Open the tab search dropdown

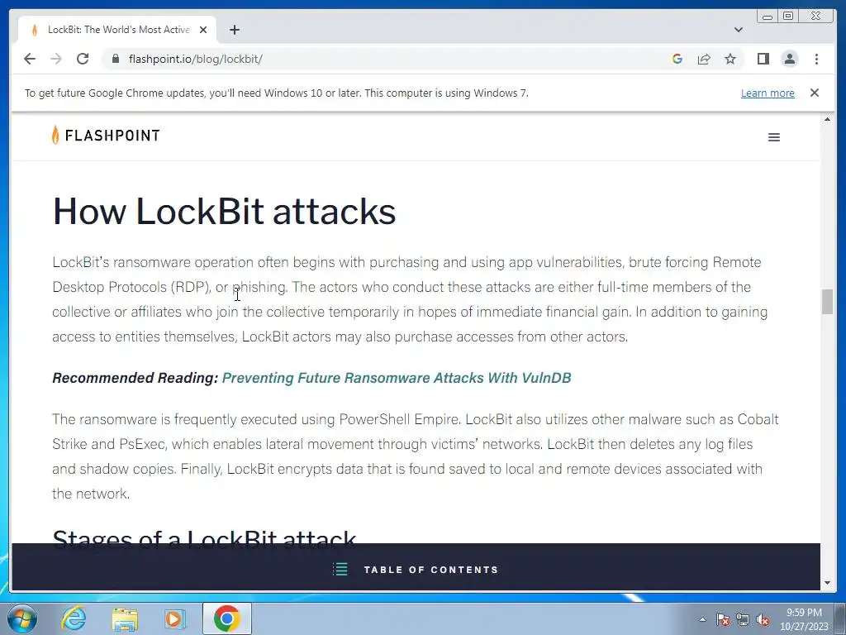(x=738, y=30)
